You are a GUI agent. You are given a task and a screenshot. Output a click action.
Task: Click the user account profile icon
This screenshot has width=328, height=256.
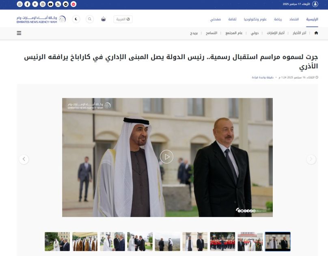[x=315, y=4]
